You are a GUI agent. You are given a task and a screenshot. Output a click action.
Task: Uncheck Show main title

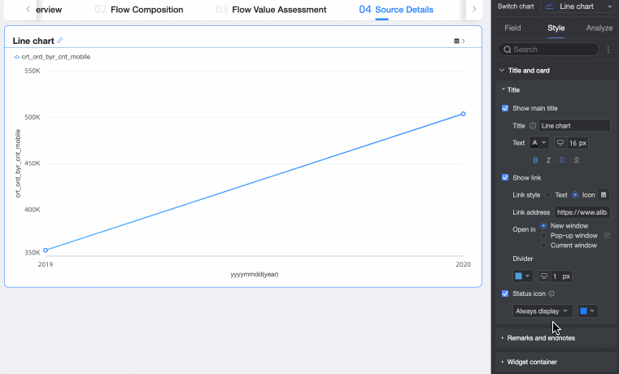(x=505, y=108)
